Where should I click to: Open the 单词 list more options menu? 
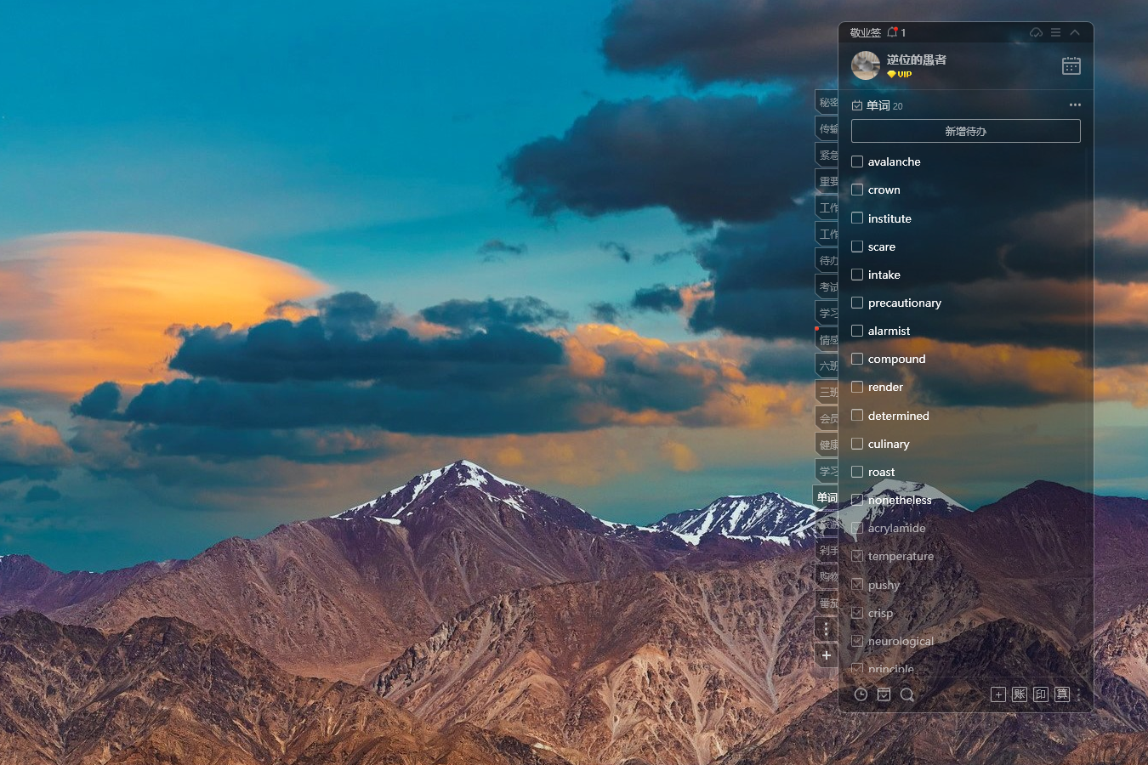coord(1075,105)
